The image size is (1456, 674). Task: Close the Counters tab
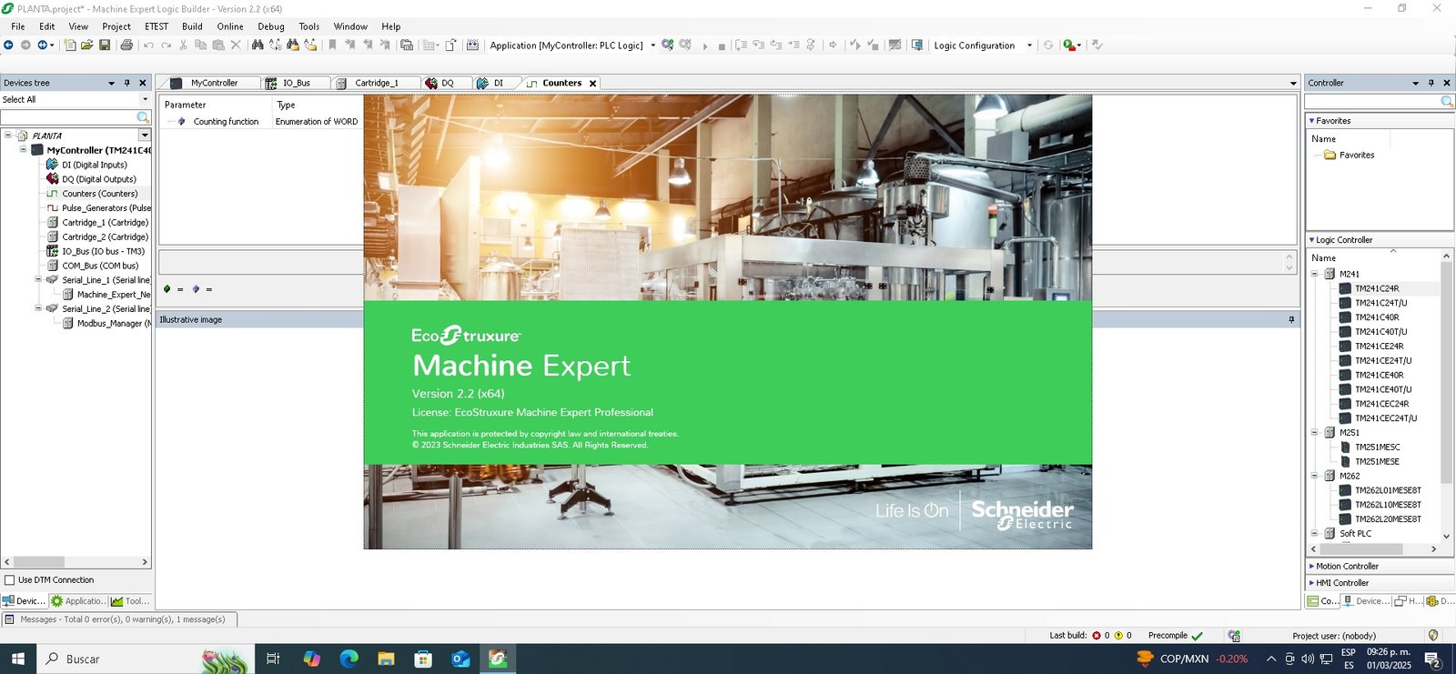[592, 83]
